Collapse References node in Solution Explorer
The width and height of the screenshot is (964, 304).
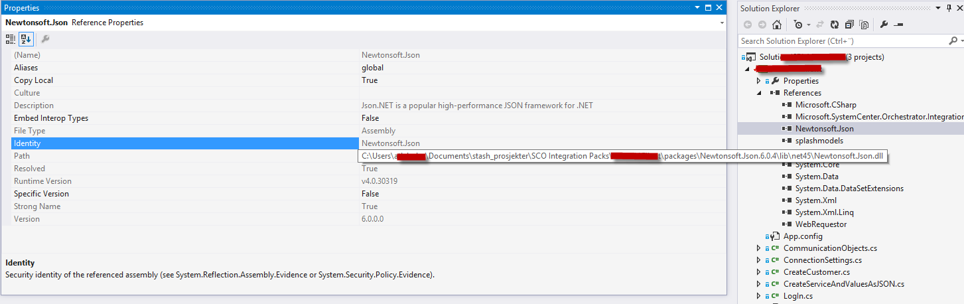coord(759,93)
